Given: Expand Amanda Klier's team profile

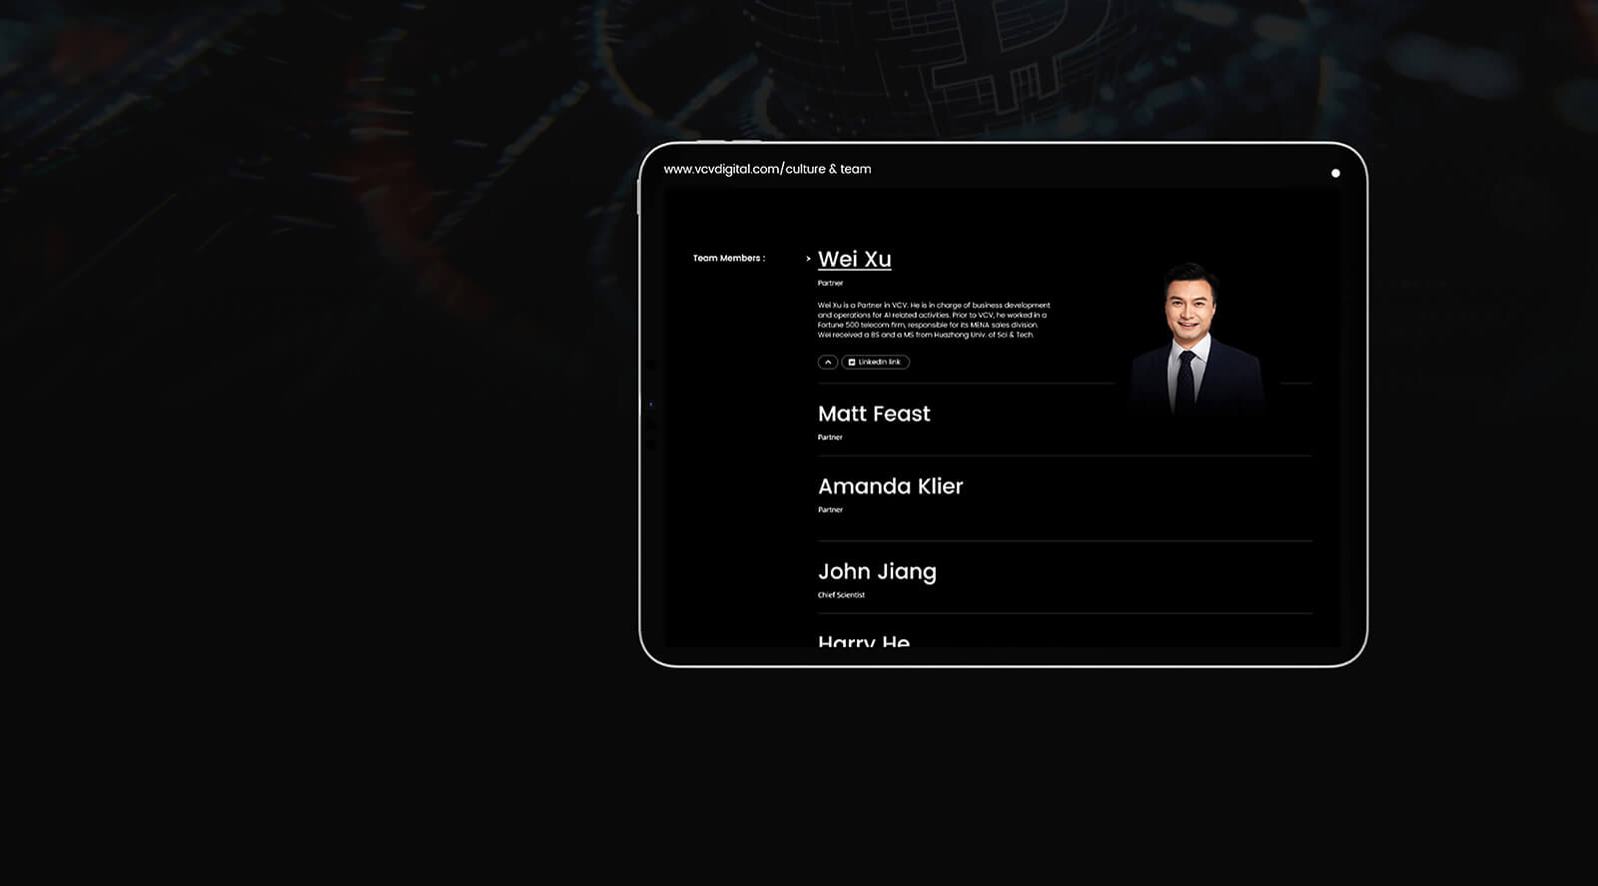Looking at the screenshot, I should click(890, 486).
